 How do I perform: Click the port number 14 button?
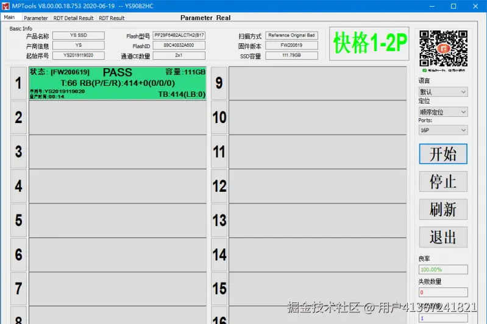point(219,255)
